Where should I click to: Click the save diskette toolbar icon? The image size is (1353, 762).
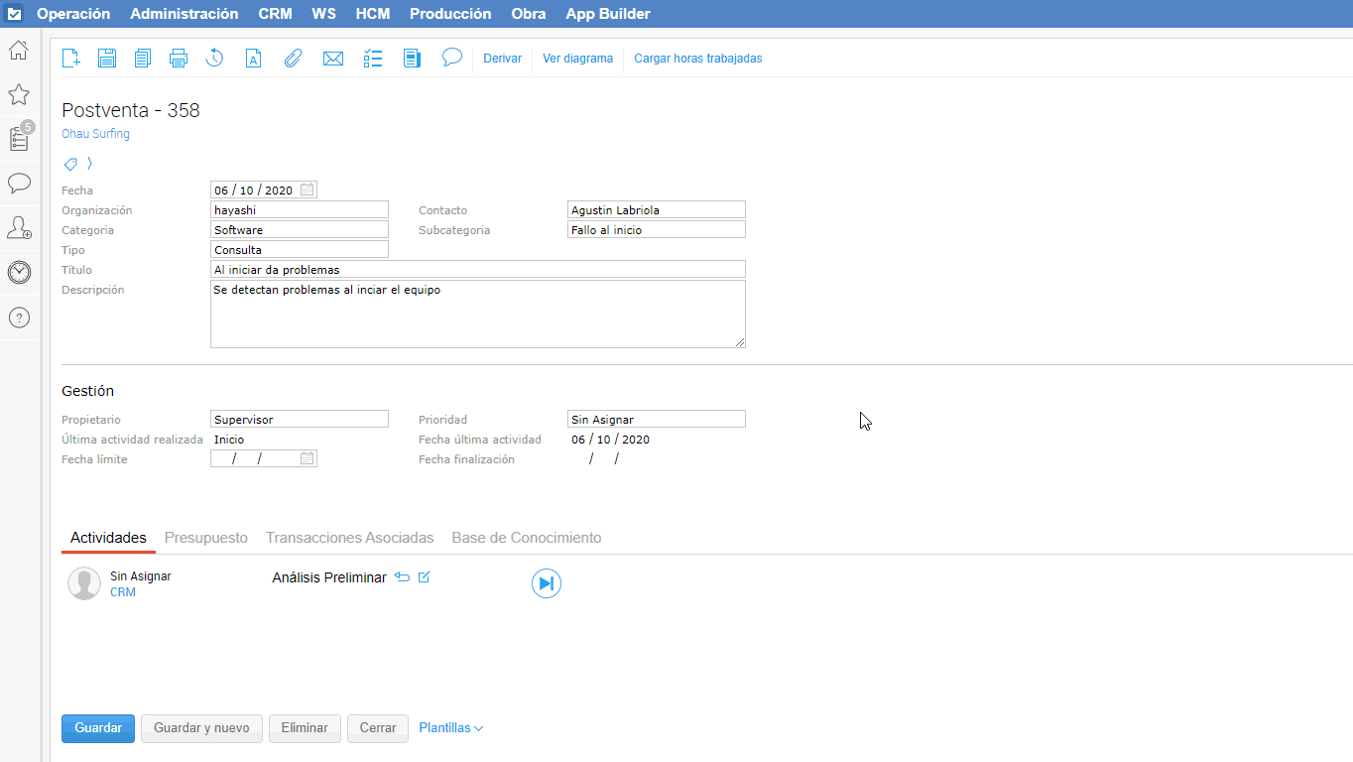(x=107, y=59)
